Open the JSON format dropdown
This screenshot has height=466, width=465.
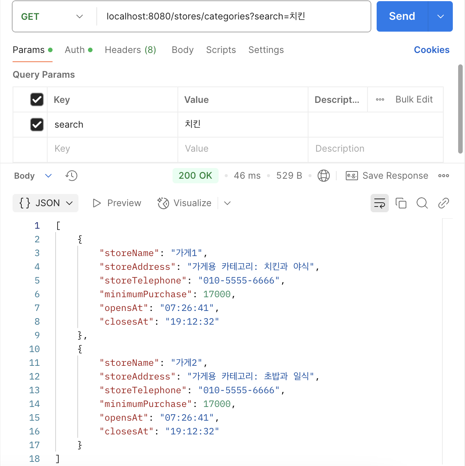click(46, 203)
